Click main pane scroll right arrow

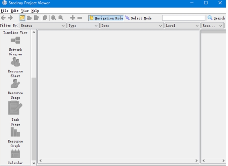pos(196,161)
